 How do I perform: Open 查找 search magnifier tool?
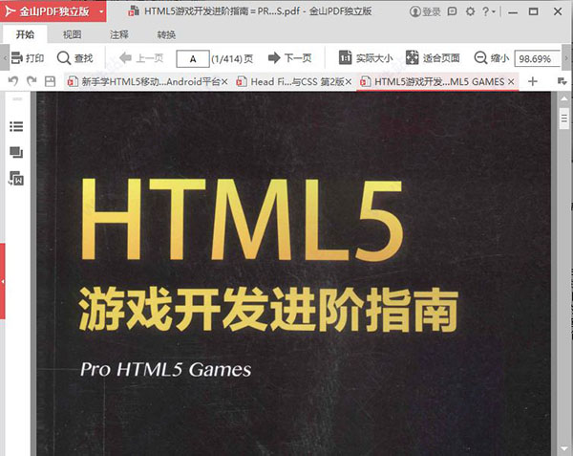pos(74,57)
